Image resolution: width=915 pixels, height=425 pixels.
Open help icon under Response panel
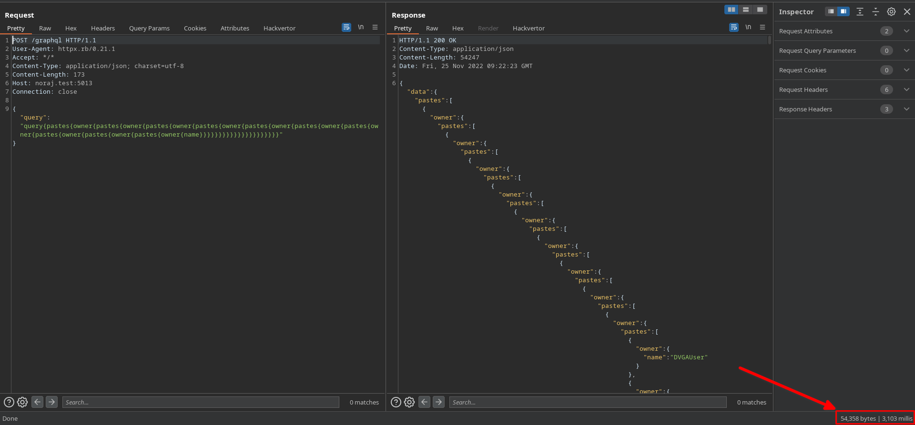(x=396, y=402)
